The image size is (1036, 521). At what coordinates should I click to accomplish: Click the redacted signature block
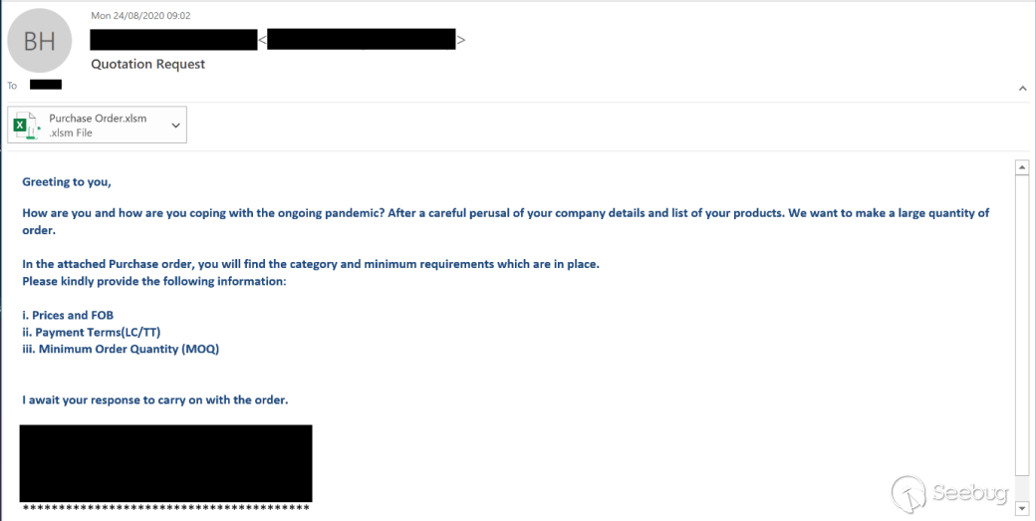165,463
